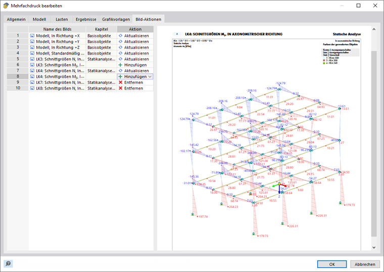Click the image icon of row 6 LK3 Schnittgrößen My

(32, 65)
